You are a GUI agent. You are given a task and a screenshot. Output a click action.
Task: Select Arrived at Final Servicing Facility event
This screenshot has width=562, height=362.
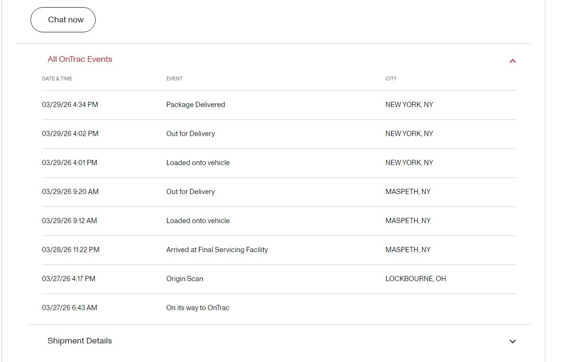[x=217, y=250]
